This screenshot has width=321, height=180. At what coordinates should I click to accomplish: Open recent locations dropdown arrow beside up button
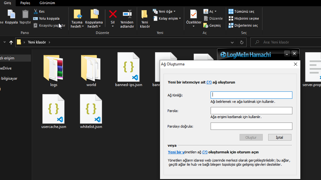coord(4,42)
